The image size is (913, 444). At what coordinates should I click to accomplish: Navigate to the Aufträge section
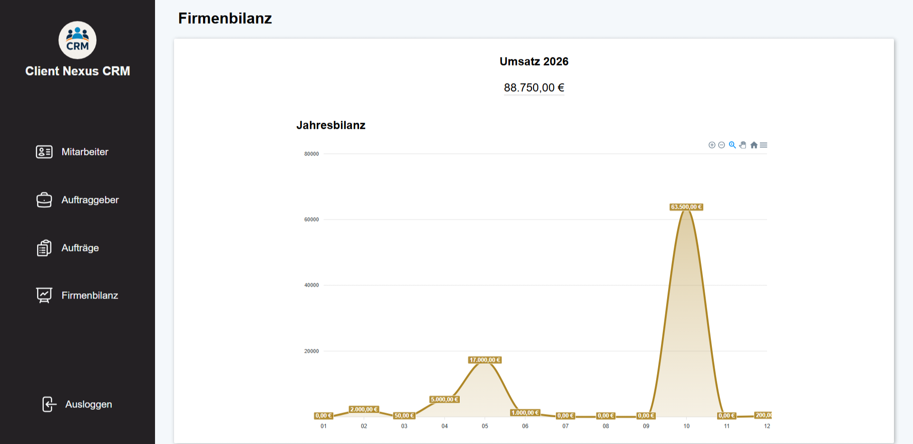pos(80,248)
